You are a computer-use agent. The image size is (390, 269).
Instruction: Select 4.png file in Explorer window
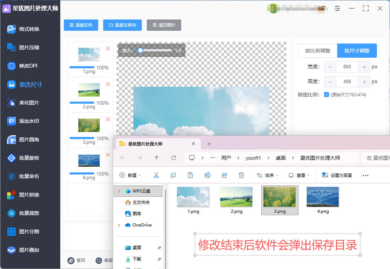click(323, 200)
